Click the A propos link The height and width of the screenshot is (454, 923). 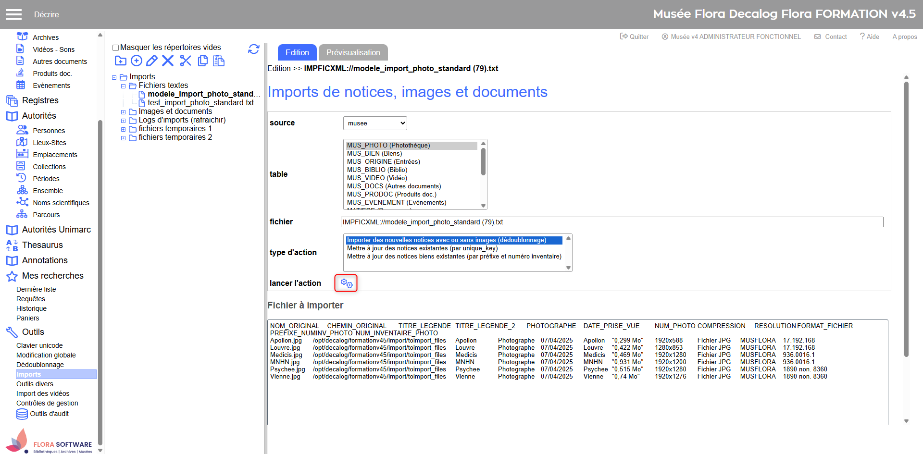[x=905, y=37]
